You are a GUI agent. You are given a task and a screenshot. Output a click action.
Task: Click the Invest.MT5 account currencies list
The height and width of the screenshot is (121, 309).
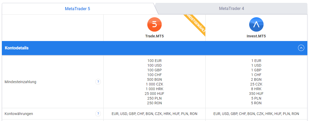[x=256, y=114]
